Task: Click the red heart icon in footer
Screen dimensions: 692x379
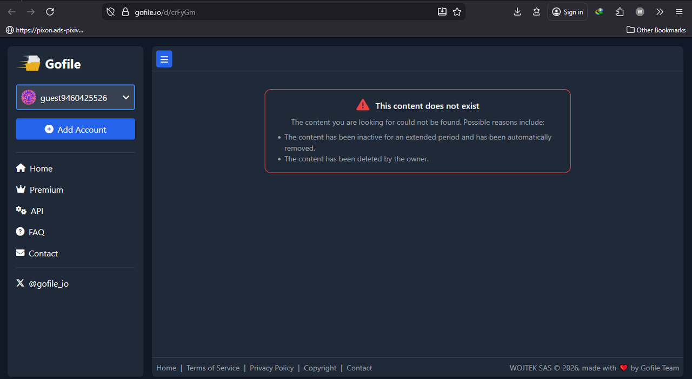Action: pyautogui.click(x=623, y=368)
